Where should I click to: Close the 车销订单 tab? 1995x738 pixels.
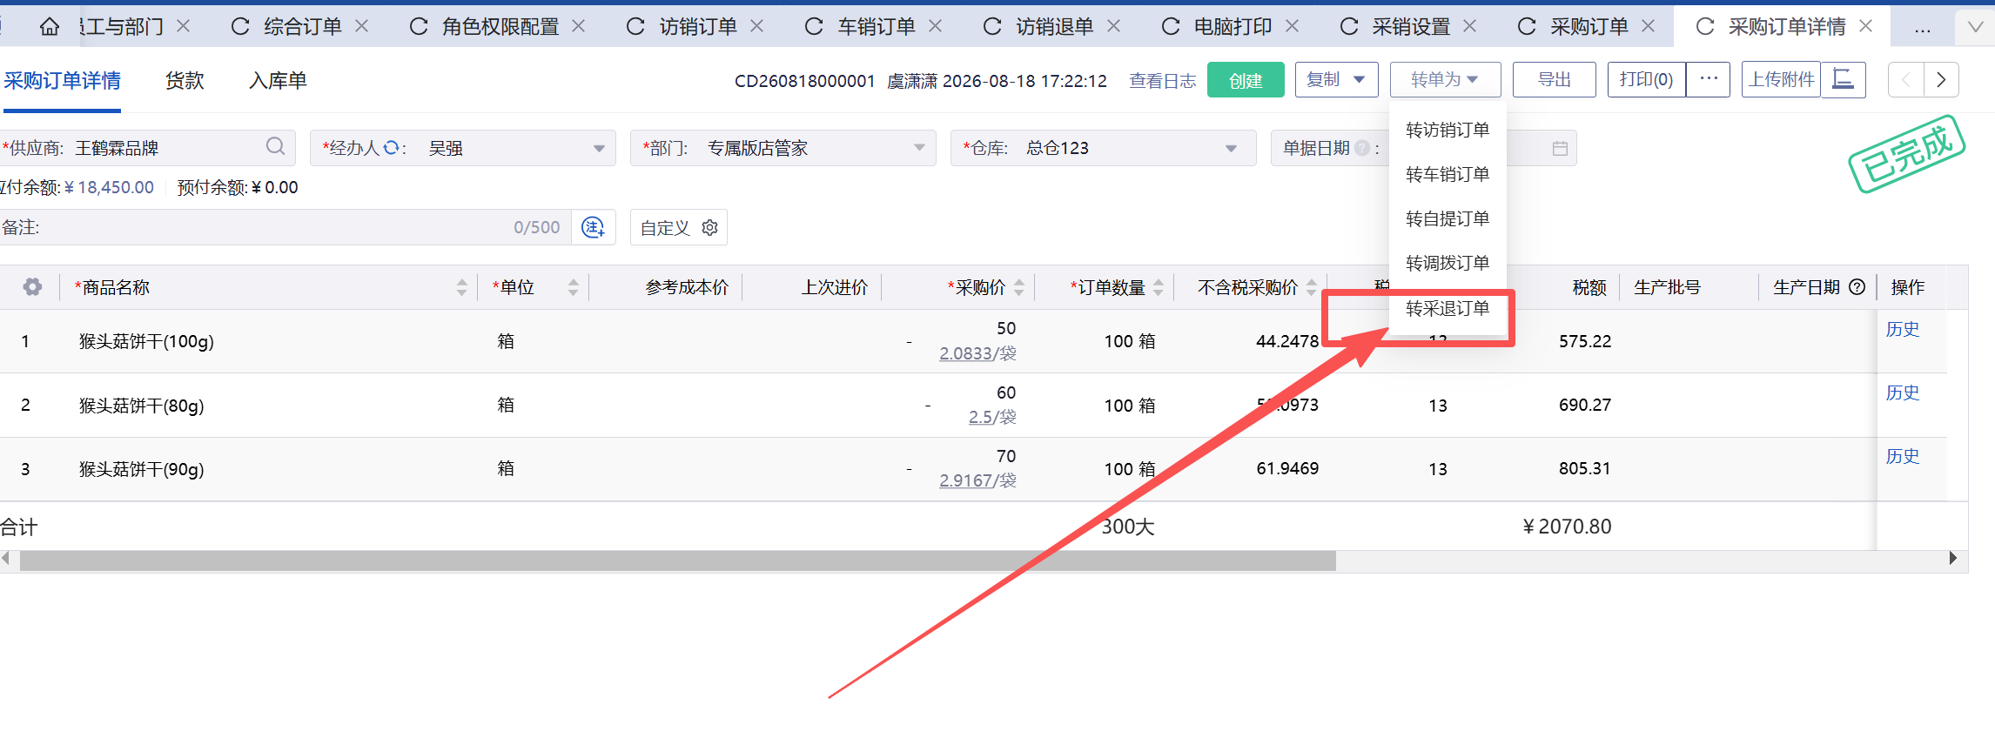tap(936, 26)
